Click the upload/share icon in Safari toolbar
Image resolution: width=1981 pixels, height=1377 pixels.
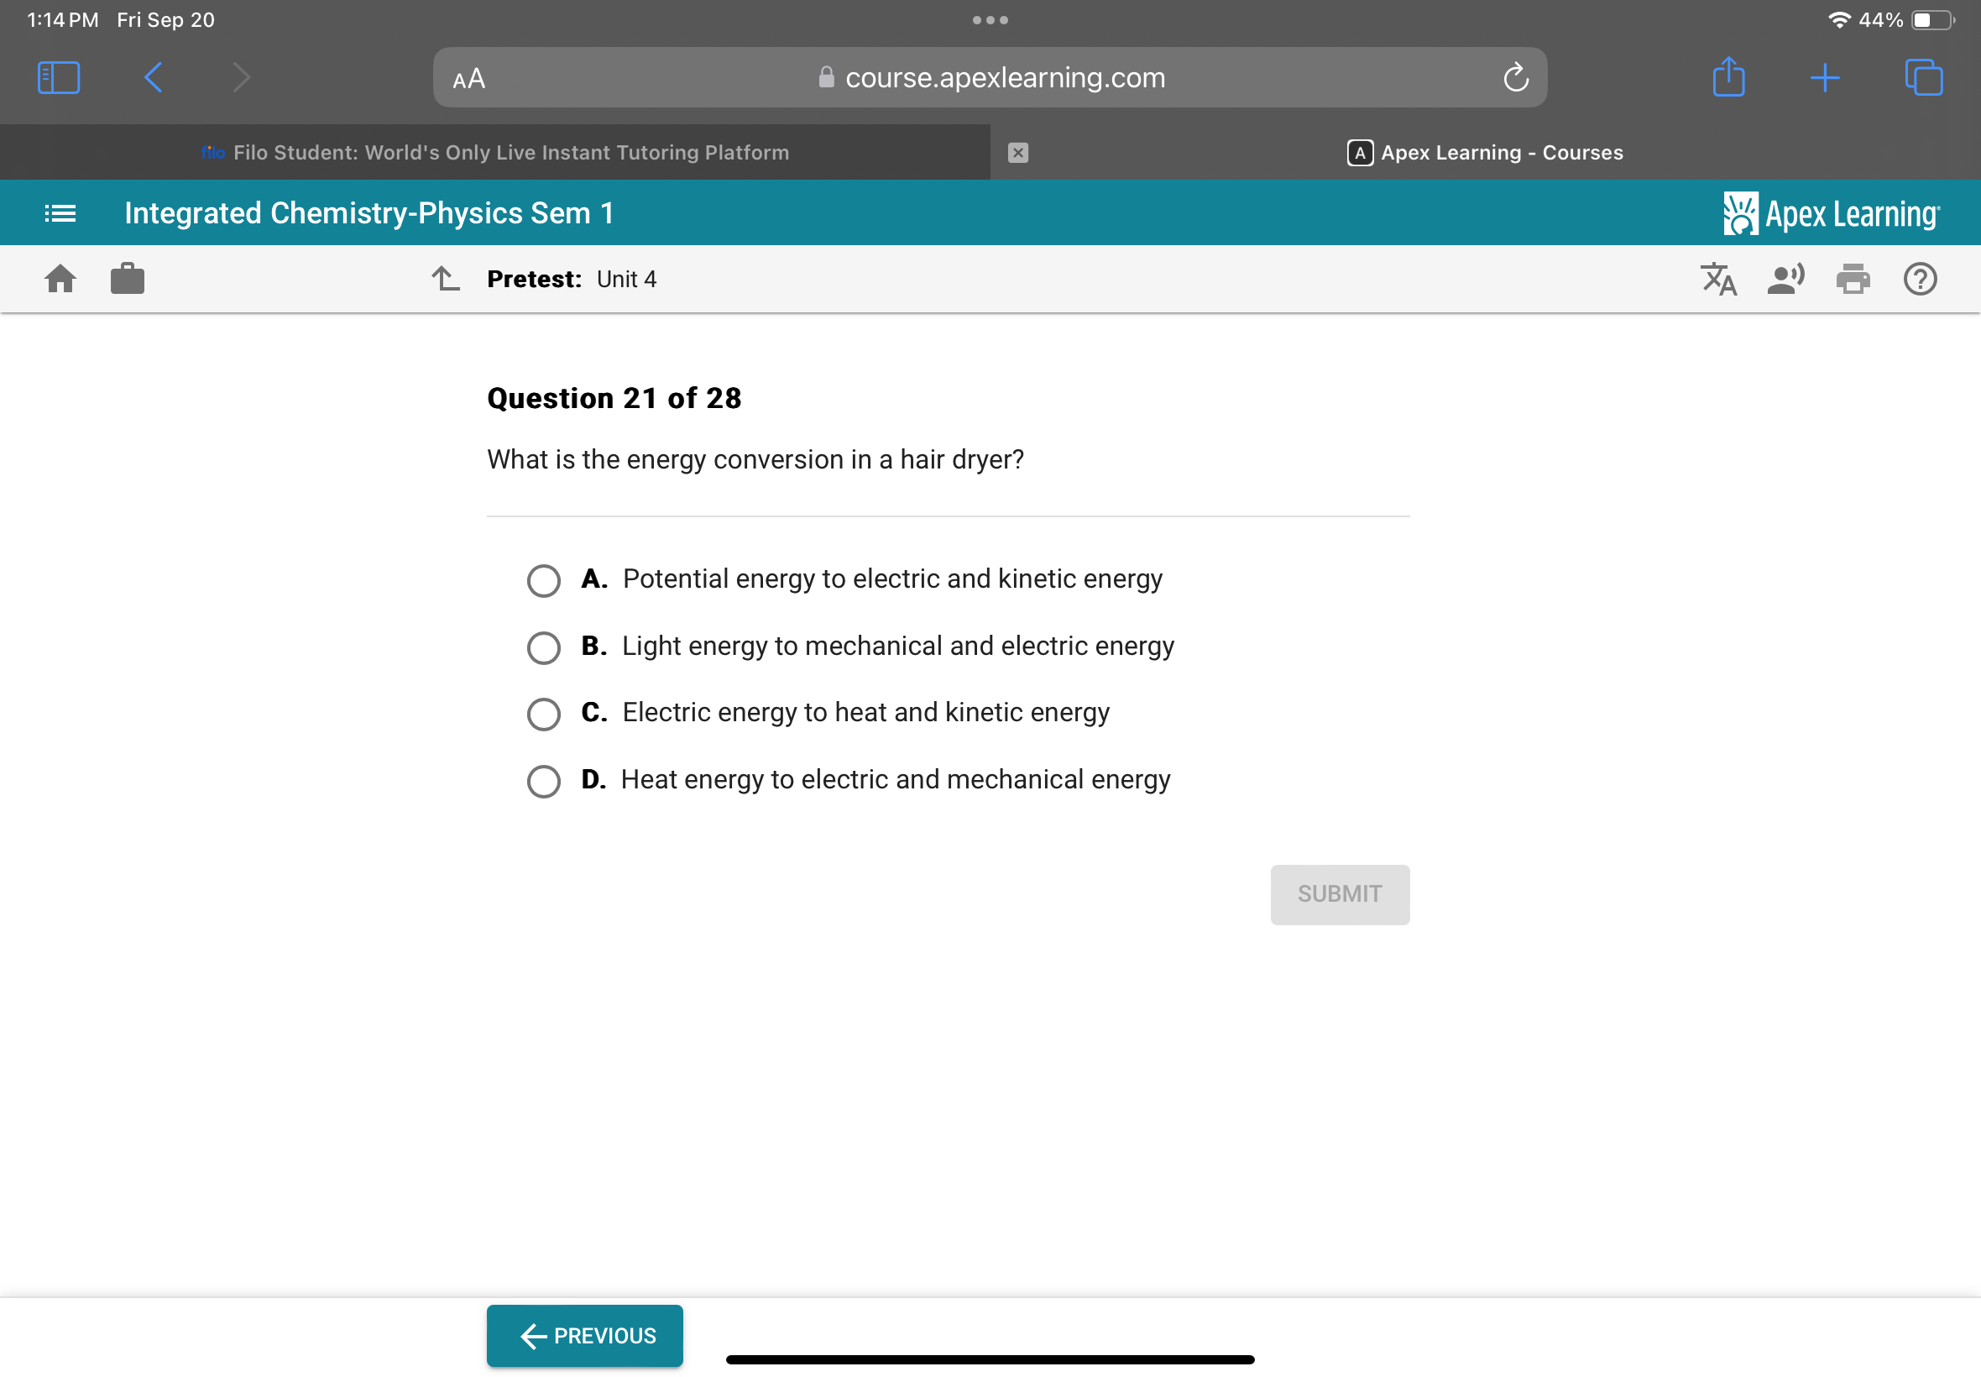point(1730,78)
